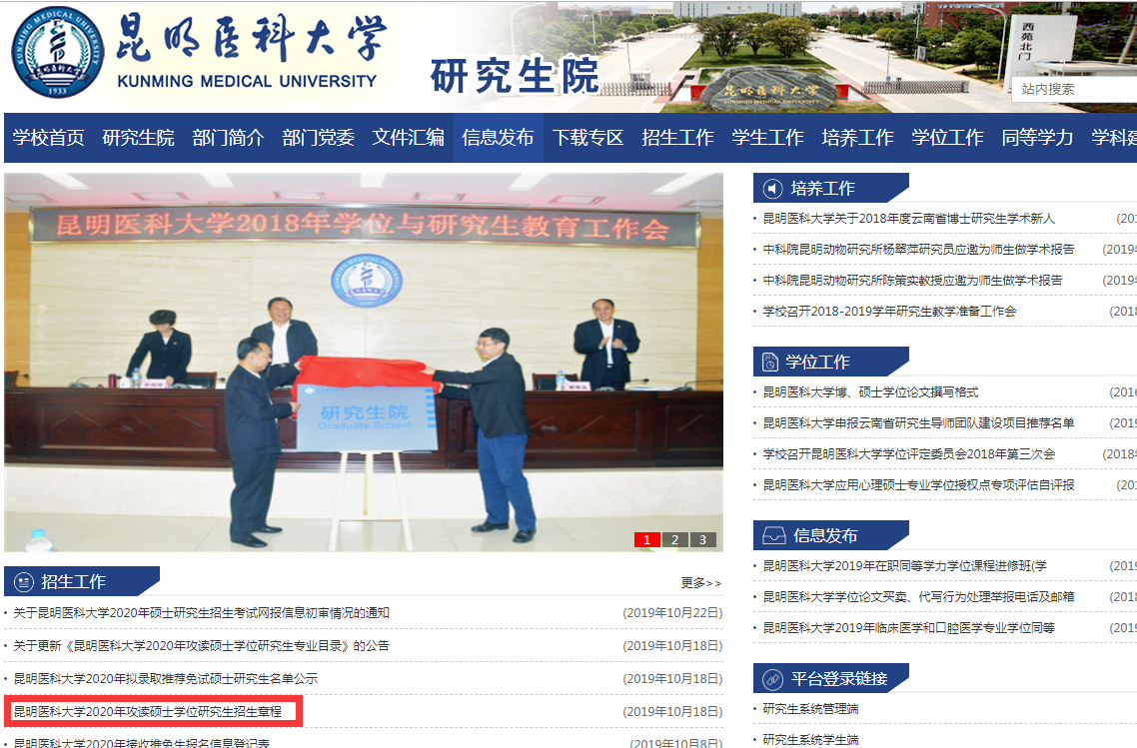The width and height of the screenshot is (1137, 748).
Task: Open 招生工作 navigation menu item
Action: click(678, 138)
